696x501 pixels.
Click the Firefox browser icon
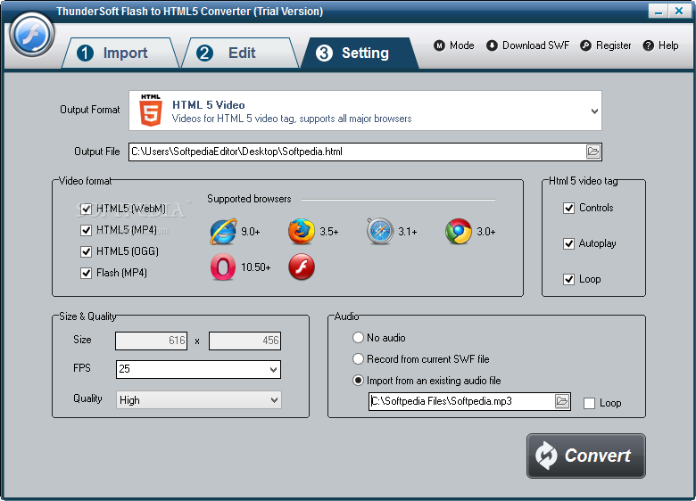point(302,232)
